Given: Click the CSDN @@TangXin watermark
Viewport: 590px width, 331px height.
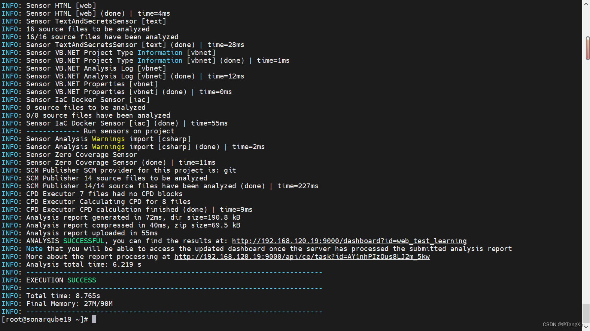Looking at the screenshot, I should 563,324.
